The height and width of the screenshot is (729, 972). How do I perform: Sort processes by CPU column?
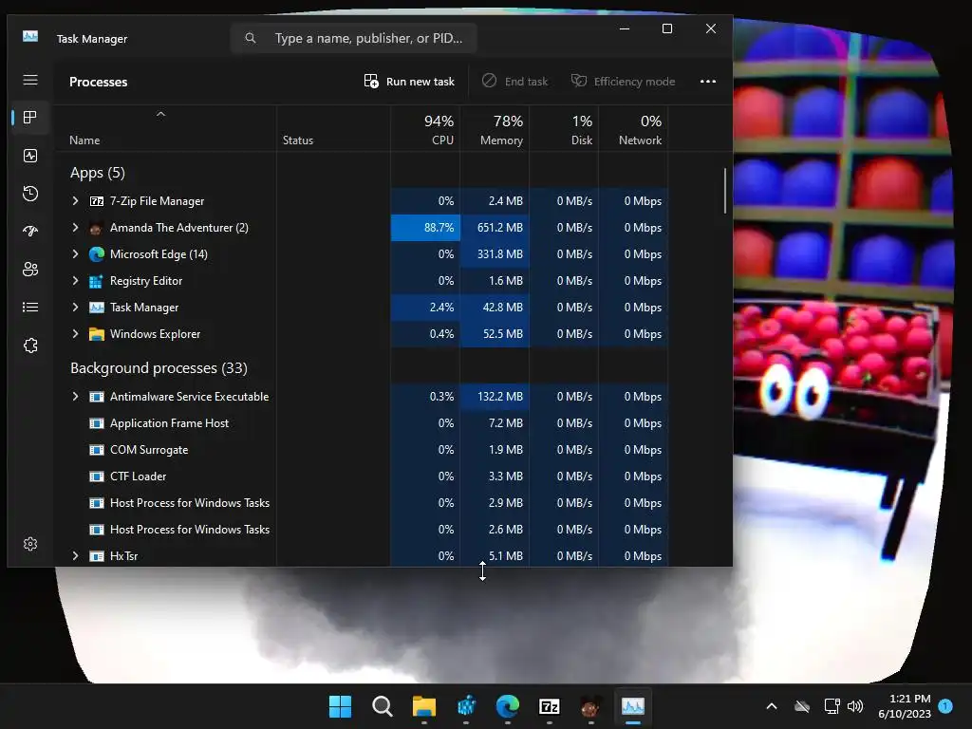point(425,129)
